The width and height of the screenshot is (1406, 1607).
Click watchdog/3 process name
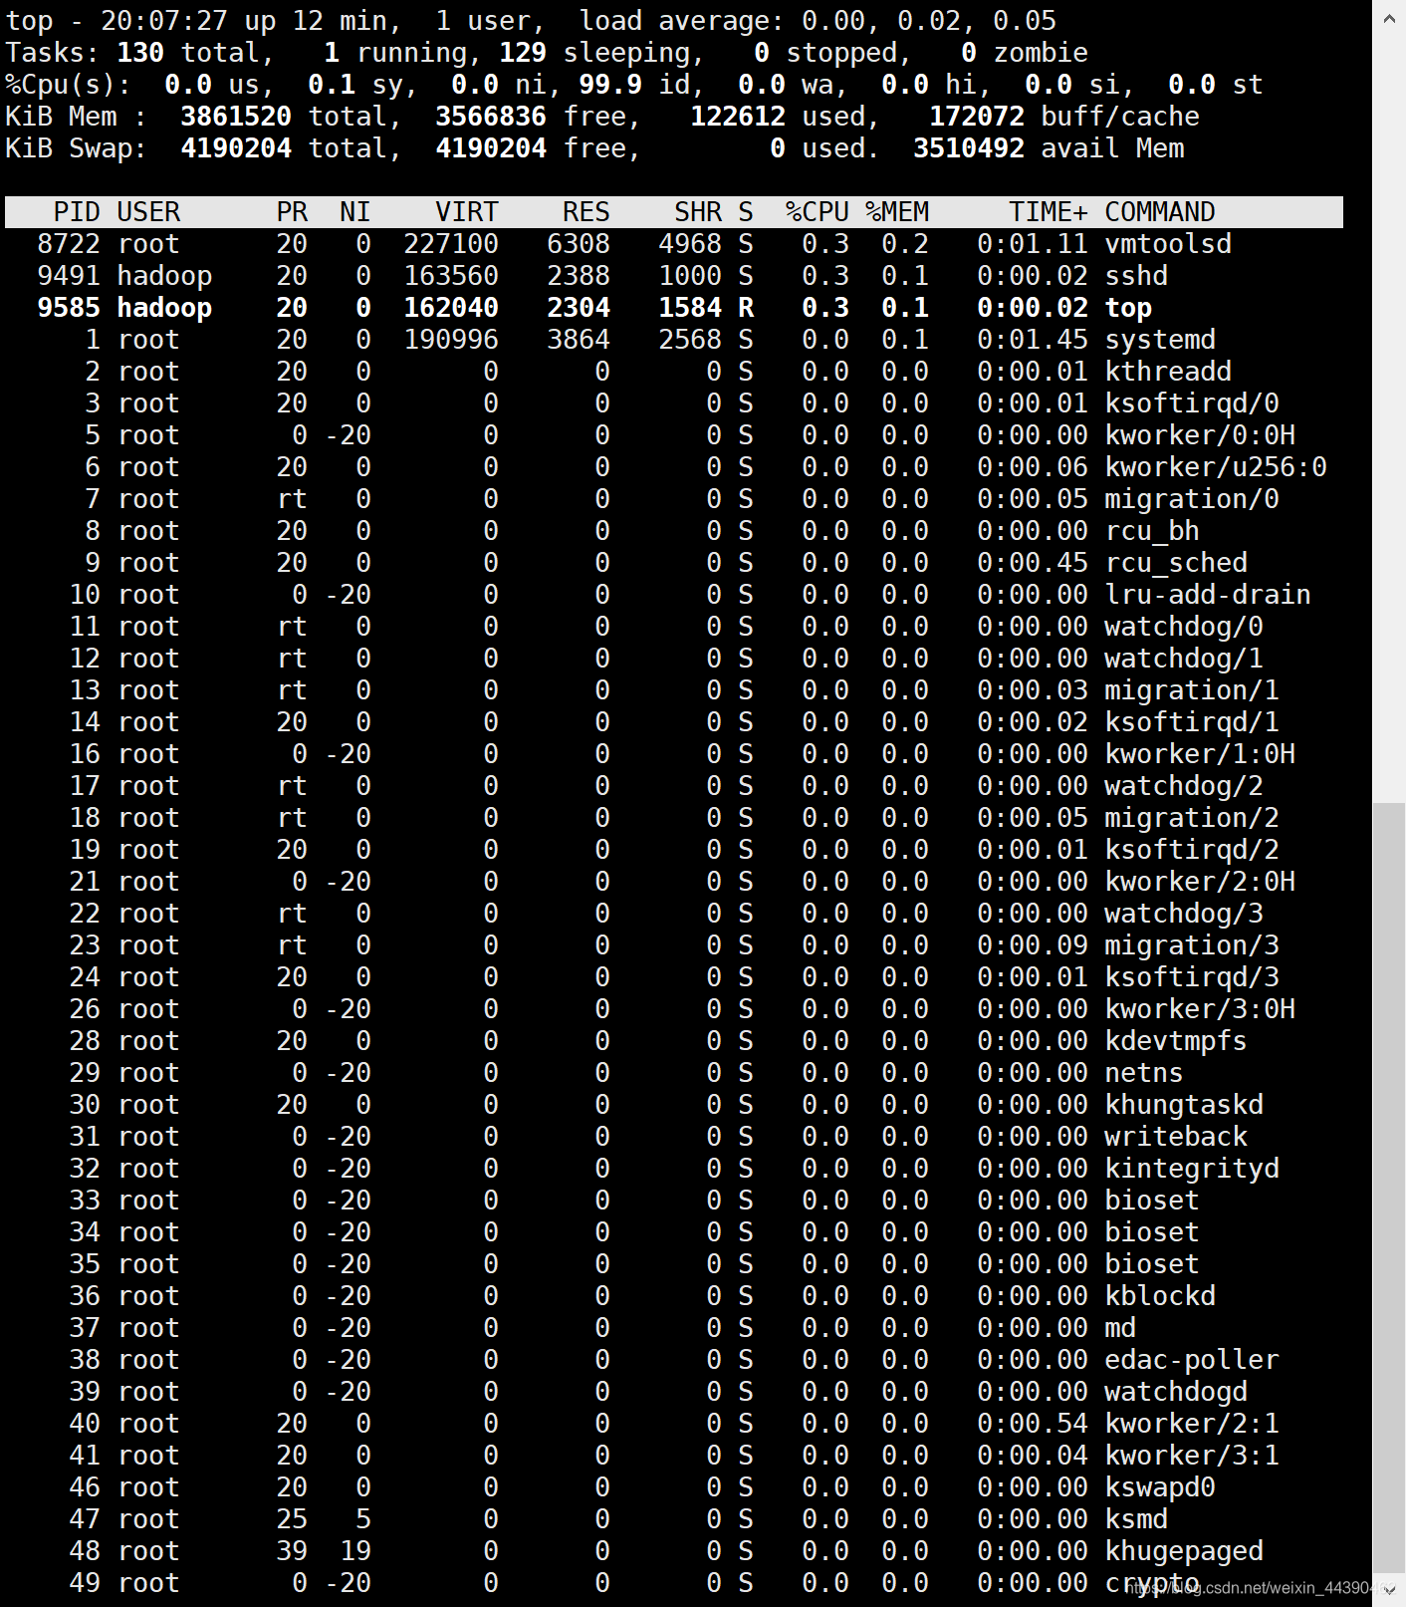tap(1184, 914)
